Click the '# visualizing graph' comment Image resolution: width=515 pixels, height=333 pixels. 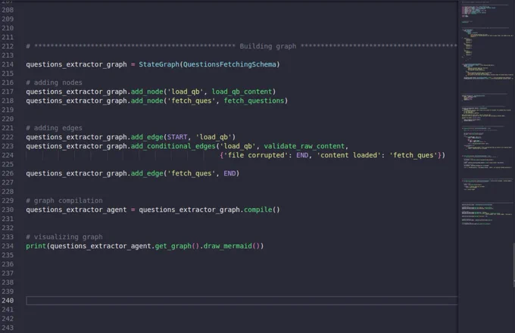click(64, 237)
